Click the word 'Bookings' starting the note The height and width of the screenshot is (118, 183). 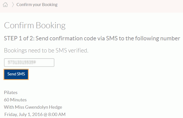point(15,50)
